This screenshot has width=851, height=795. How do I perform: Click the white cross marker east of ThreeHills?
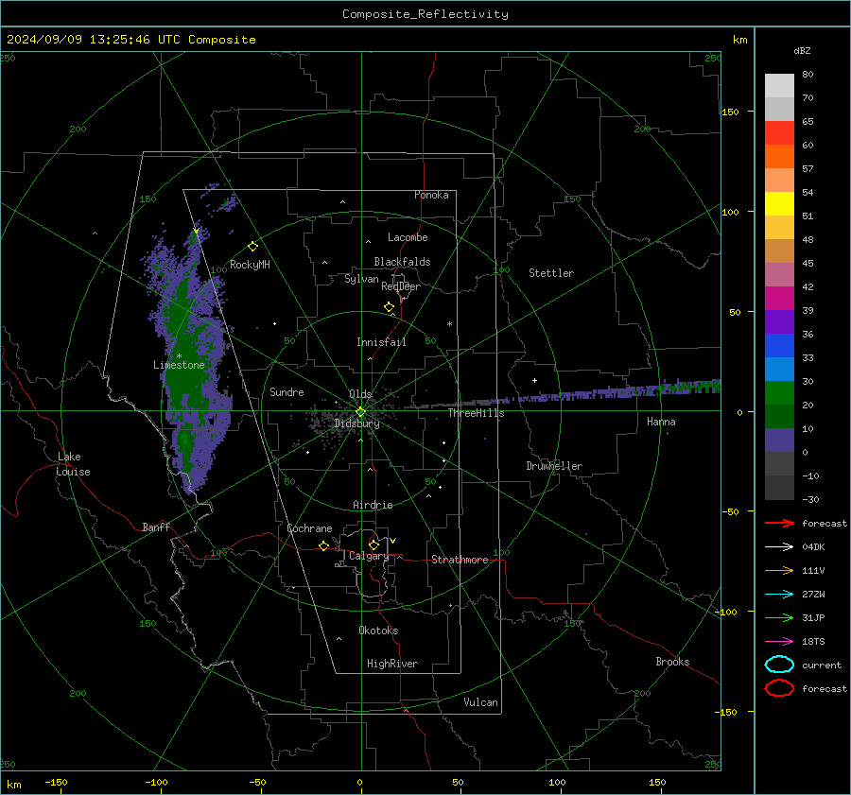pyautogui.click(x=534, y=380)
